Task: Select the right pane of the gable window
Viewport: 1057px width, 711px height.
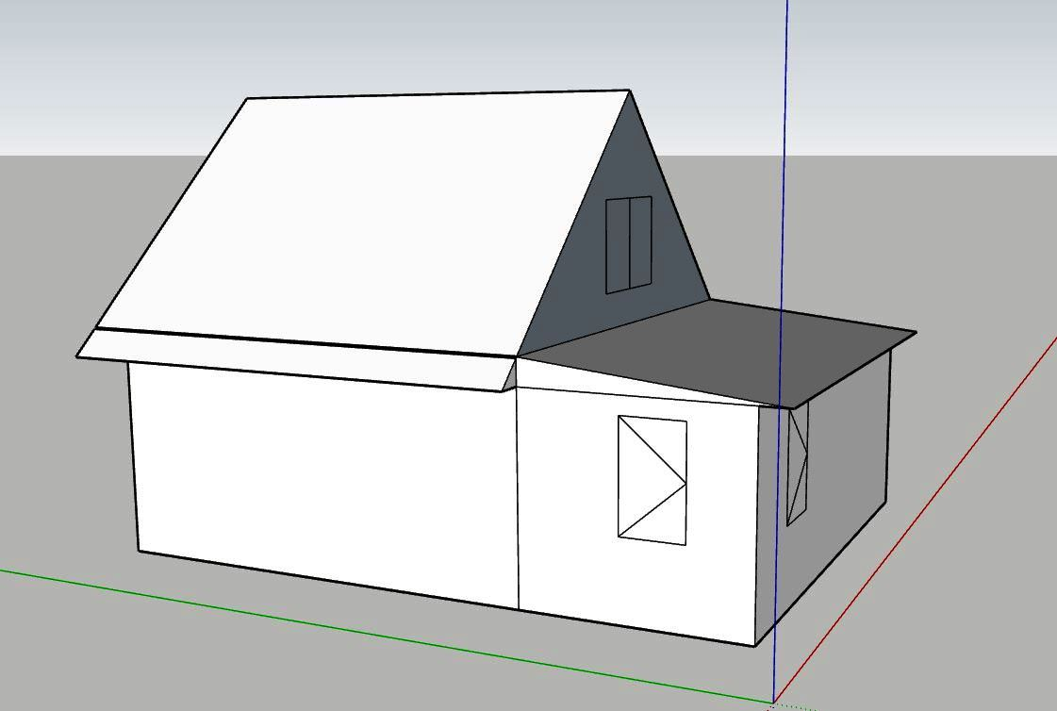Action: point(640,242)
